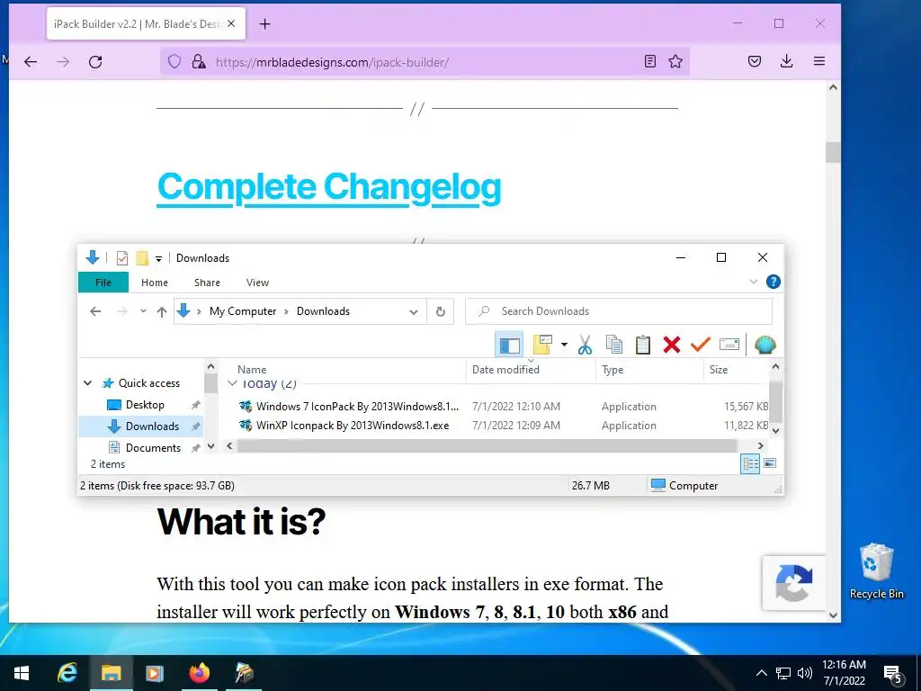
Task: Click the Paste clipboard icon
Action: [642, 345]
